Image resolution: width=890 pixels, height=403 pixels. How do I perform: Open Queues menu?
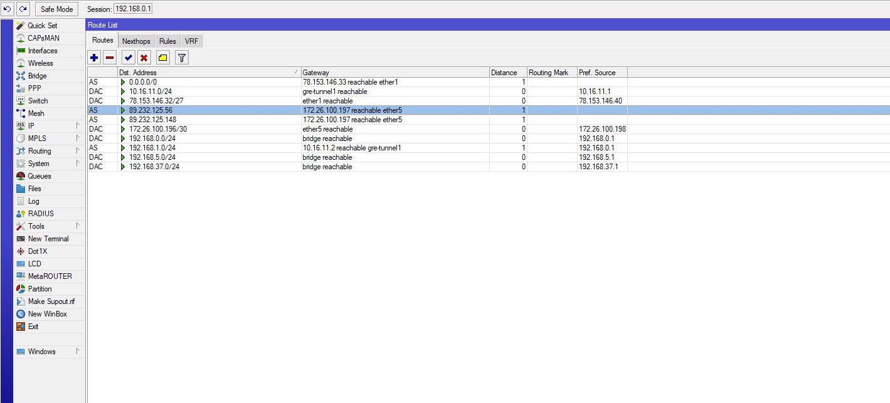[x=40, y=176]
